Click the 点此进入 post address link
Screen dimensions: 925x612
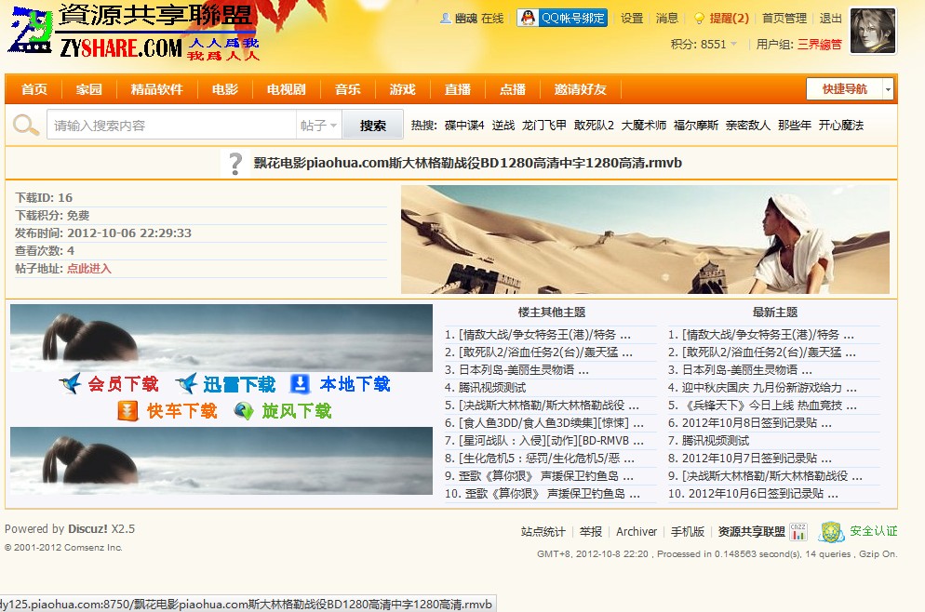[x=89, y=268]
